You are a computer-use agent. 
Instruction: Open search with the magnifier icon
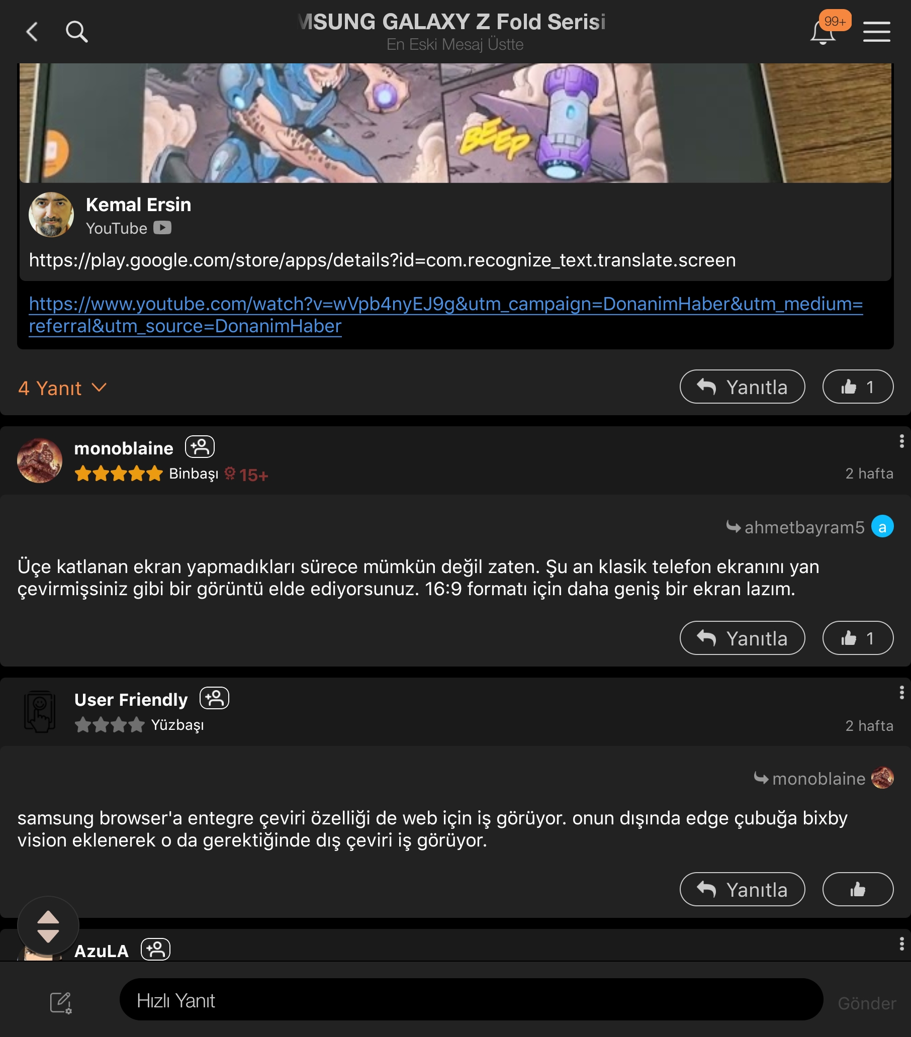(76, 32)
